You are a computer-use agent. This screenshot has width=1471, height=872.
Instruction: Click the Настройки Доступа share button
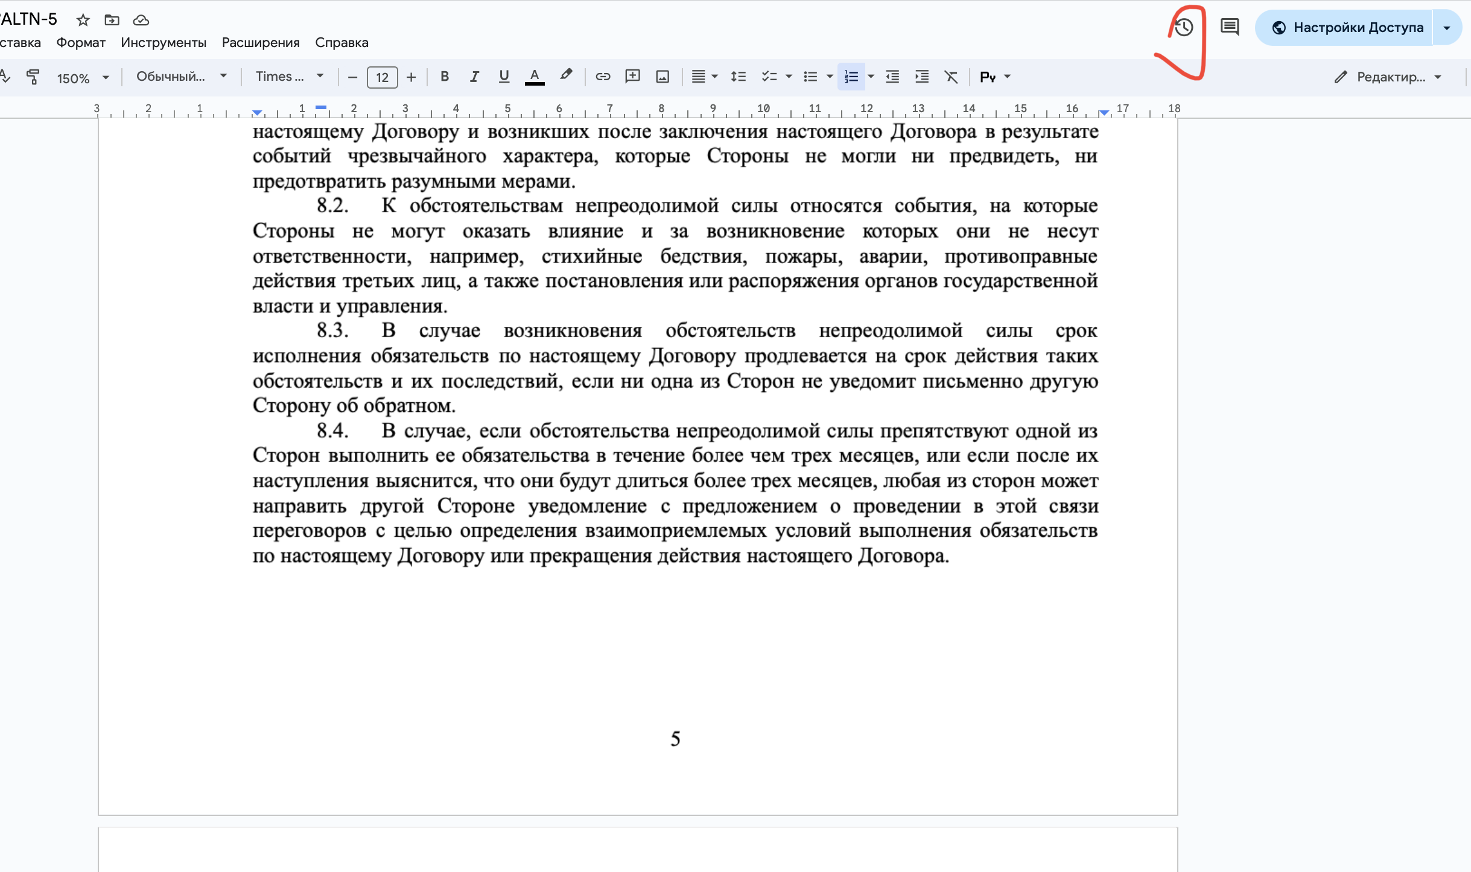(x=1344, y=27)
